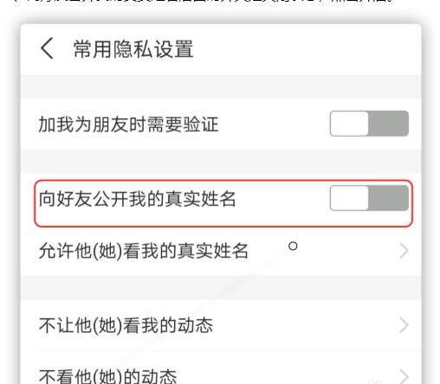This screenshot has height=384, width=440.
Task: Click the 常用隐私设置 page title
Action: click(133, 49)
